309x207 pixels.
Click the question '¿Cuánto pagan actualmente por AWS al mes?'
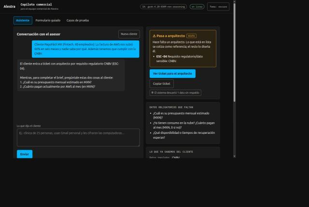(57, 87)
